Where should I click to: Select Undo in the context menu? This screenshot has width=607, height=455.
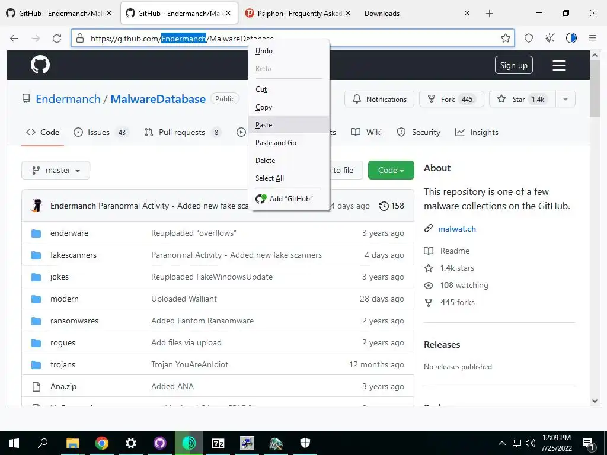pos(289,51)
